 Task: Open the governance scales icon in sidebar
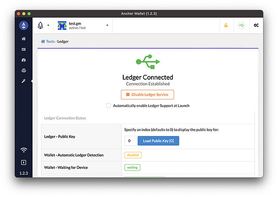[24, 70]
